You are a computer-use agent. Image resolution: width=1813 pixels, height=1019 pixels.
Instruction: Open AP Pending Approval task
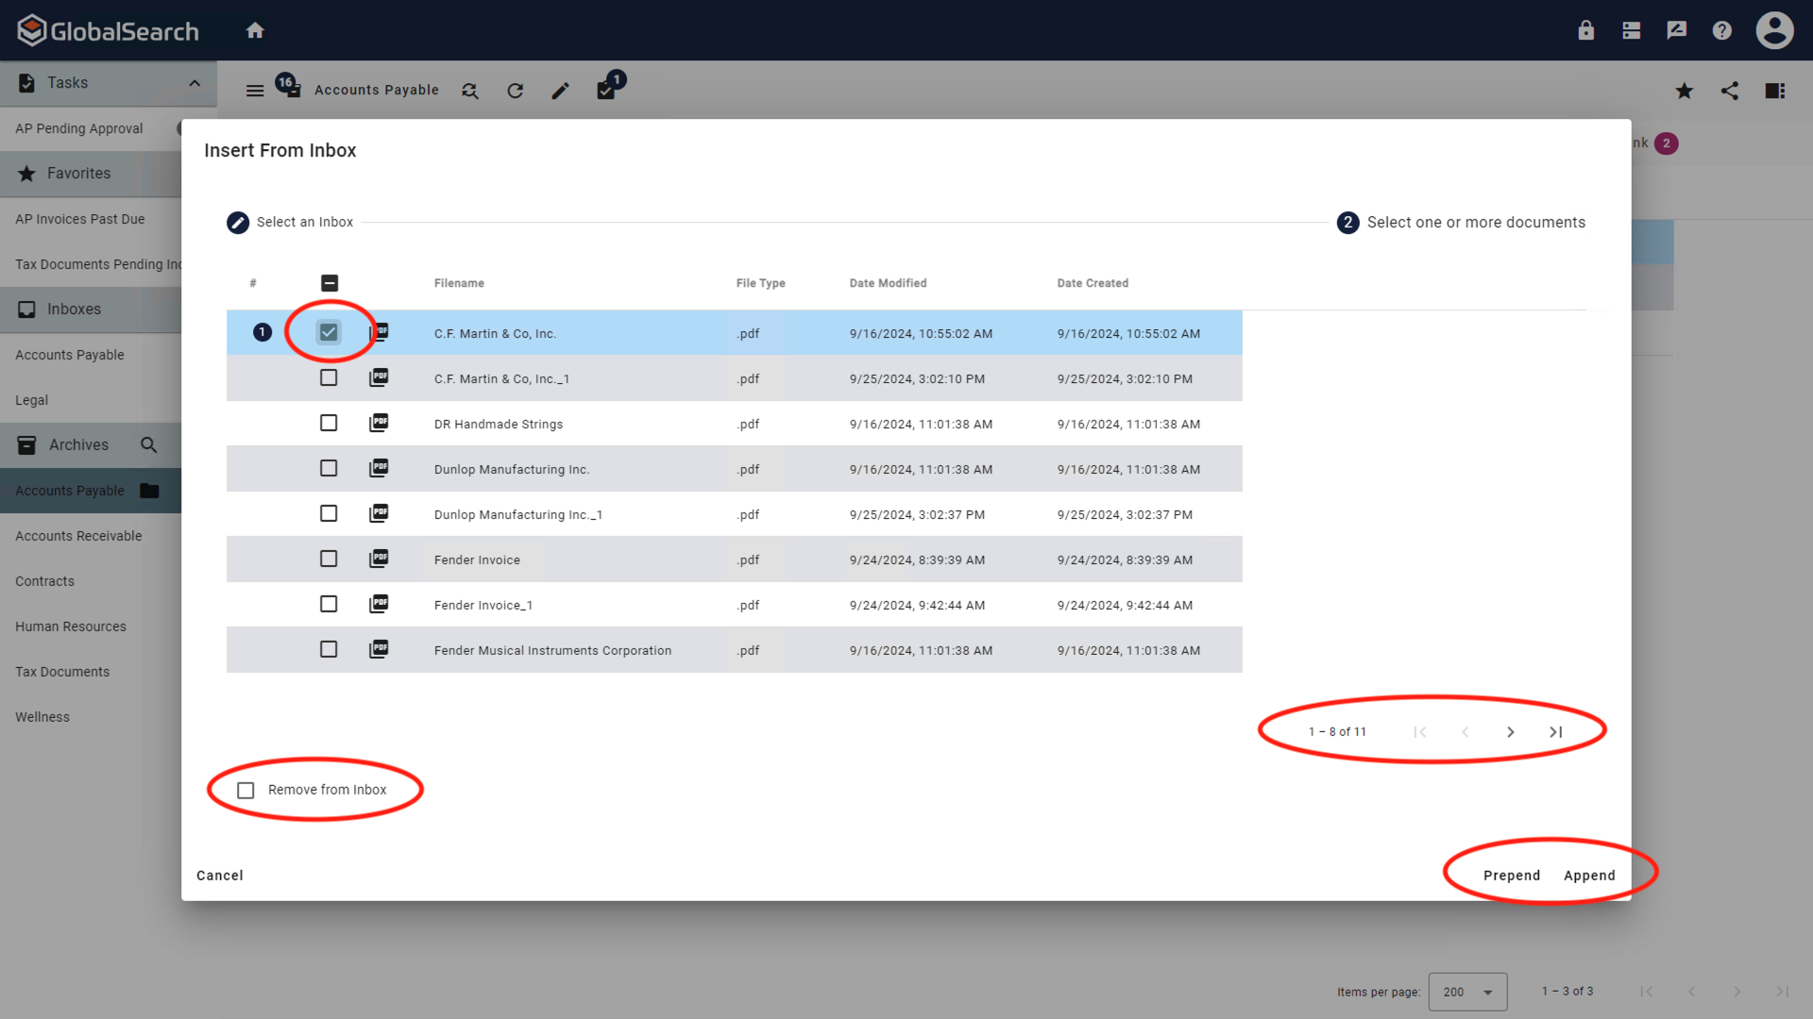79,128
